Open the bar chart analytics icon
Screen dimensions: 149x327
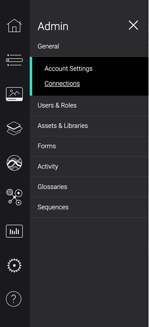(15, 231)
